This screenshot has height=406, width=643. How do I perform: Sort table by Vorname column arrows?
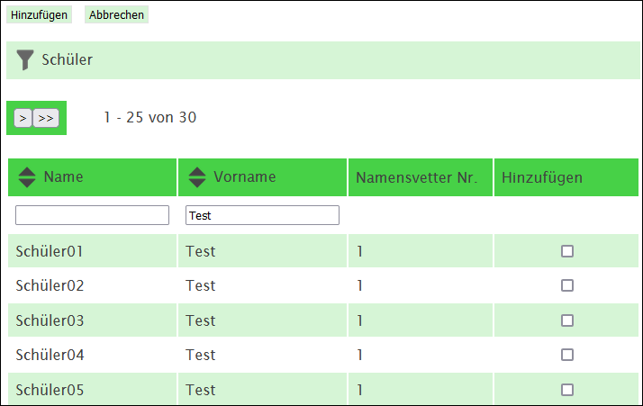point(197,177)
